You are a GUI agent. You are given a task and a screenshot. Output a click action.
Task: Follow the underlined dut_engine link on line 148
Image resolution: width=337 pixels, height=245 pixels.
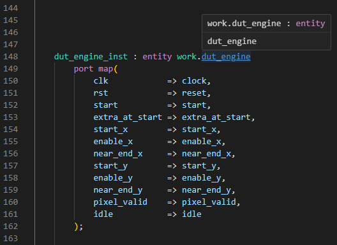226,57
